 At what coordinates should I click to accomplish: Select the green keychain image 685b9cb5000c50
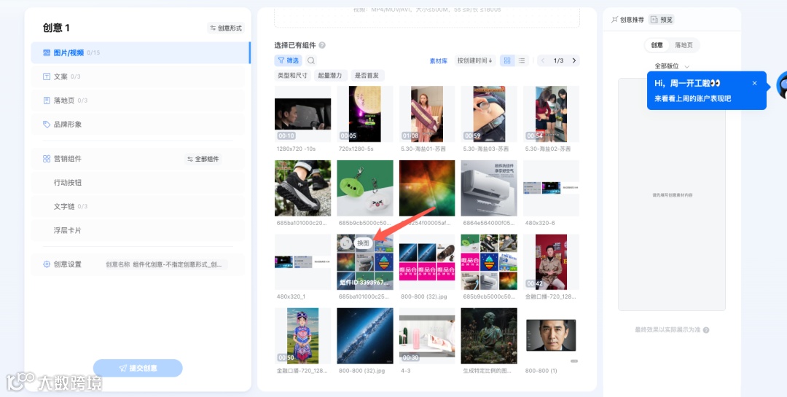pyautogui.click(x=365, y=188)
